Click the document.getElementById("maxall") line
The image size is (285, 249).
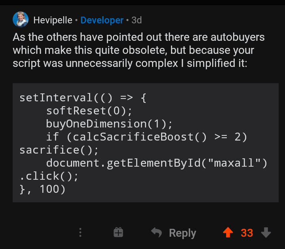(x=157, y=163)
